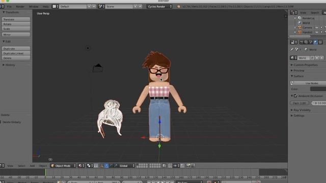Switch to the Texture properties tab

(320, 42)
